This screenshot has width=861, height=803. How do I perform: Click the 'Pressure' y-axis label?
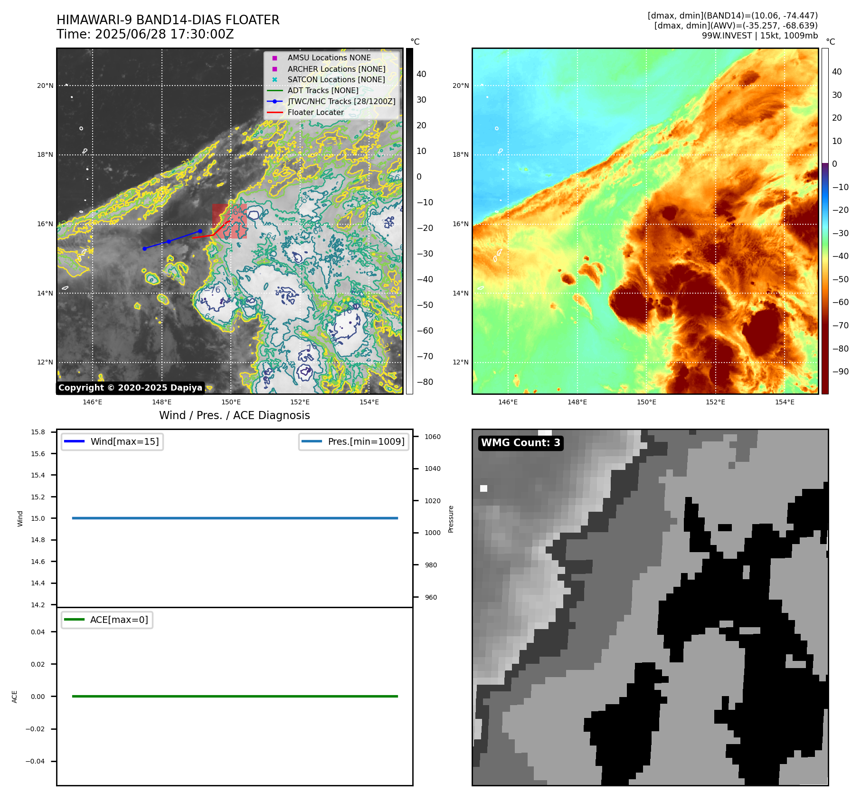click(x=451, y=519)
